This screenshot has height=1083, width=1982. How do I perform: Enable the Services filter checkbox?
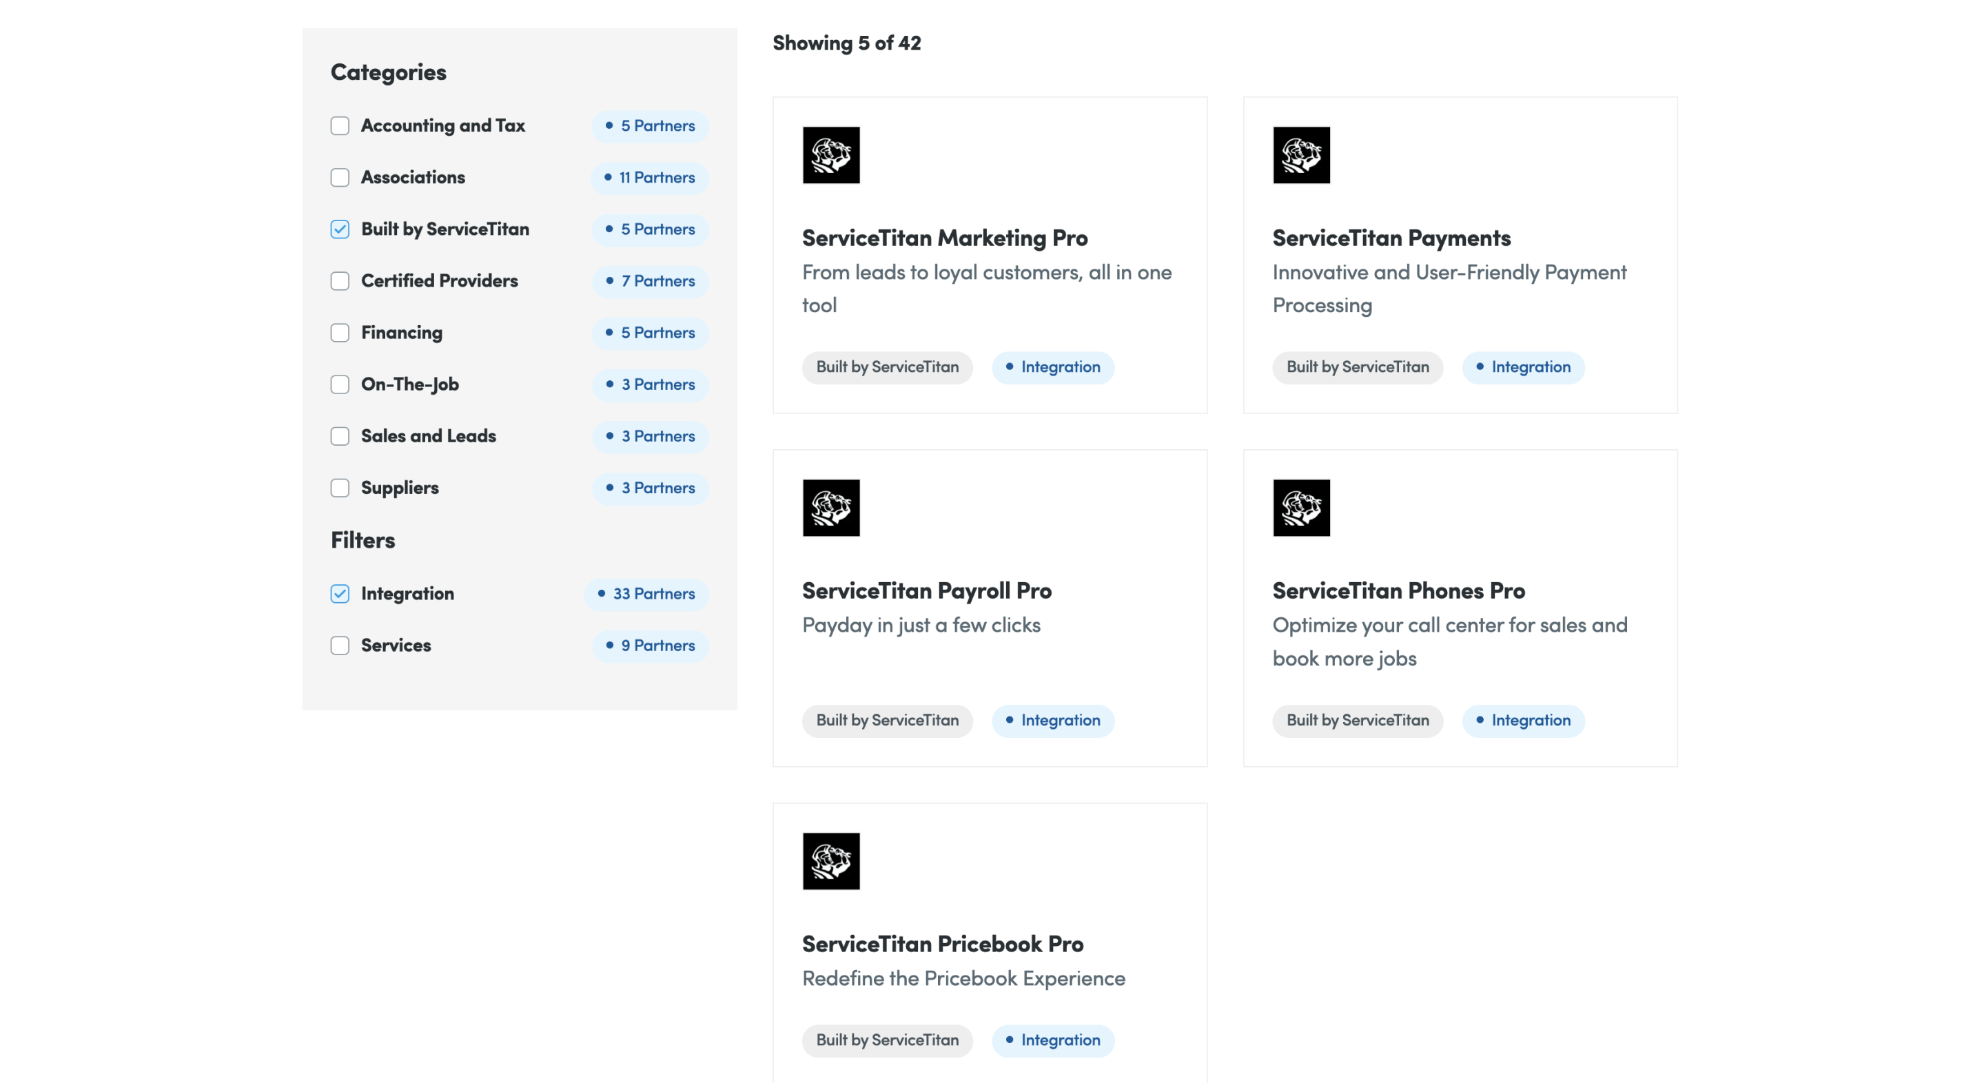pos(340,646)
